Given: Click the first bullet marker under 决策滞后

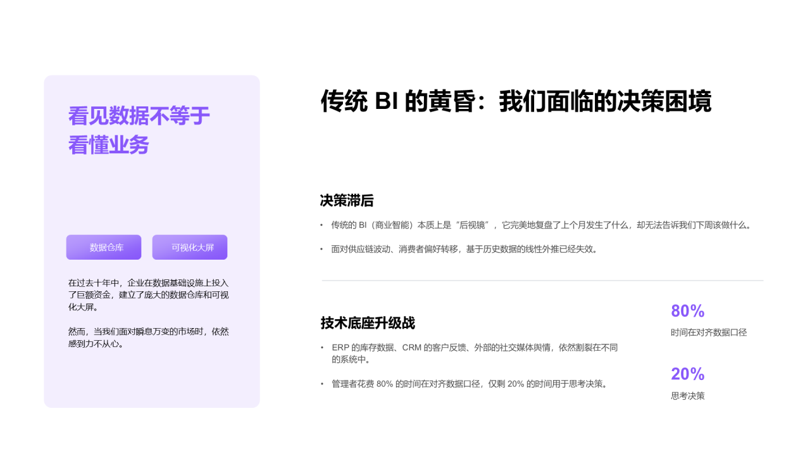Looking at the screenshot, I should point(321,224).
